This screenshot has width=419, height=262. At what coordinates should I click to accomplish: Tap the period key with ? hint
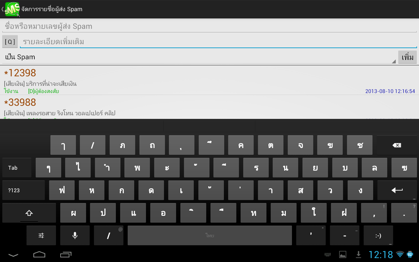pyautogui.click(x=404, y=213)
